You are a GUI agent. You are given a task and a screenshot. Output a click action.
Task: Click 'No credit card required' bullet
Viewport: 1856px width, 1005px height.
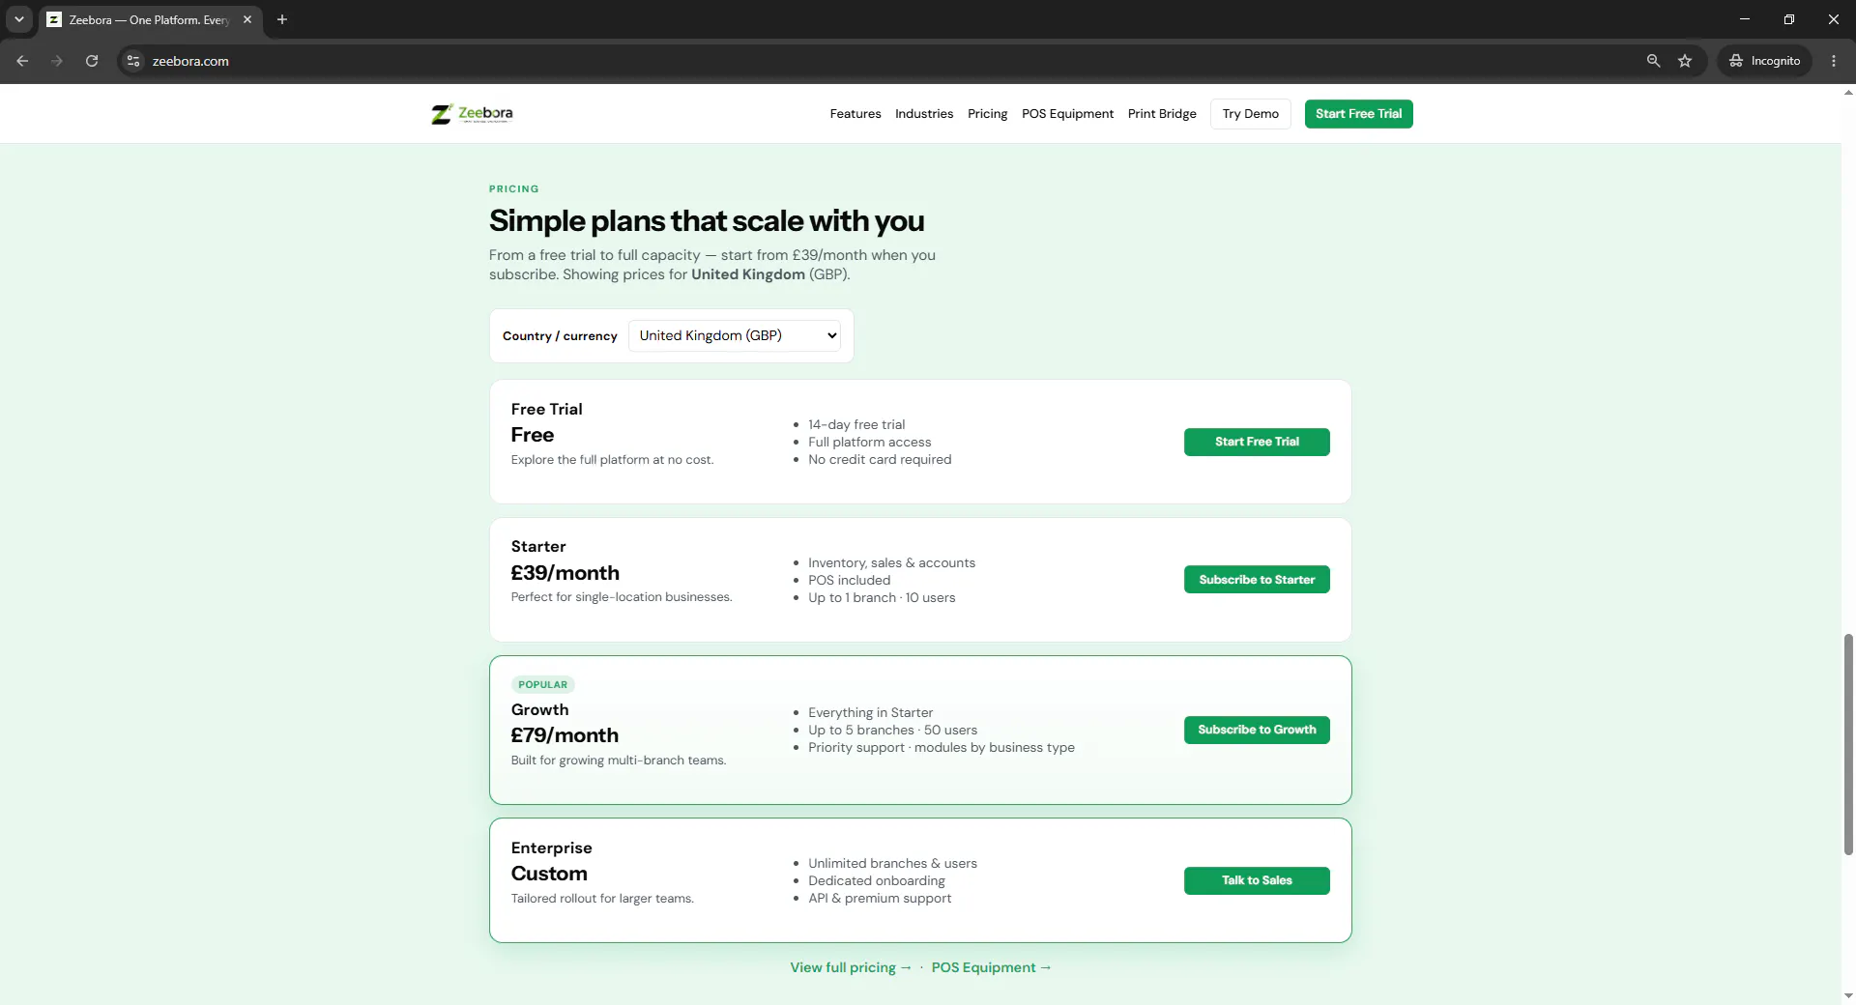click(x=880, y=460)
